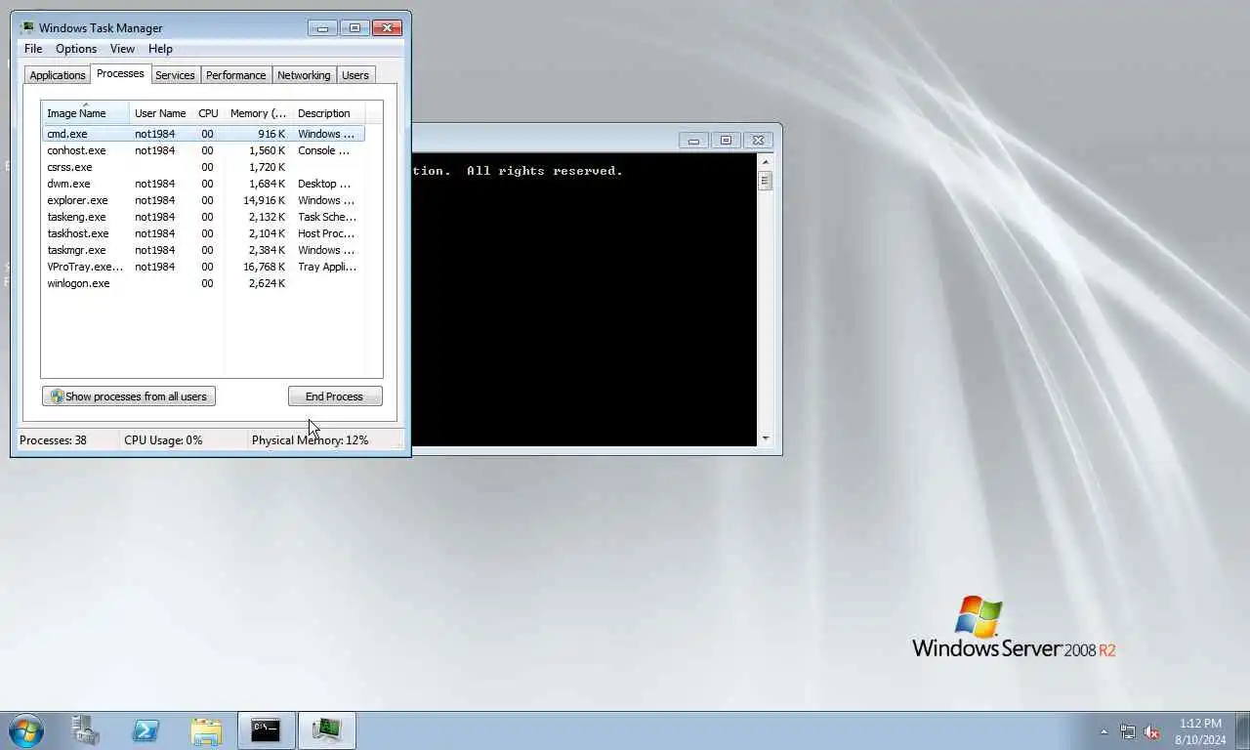The width and height of the screenshot is (1250, 750).
Task: Click Command Prompt scrollbar up arrow
Action: coord(766,162)
